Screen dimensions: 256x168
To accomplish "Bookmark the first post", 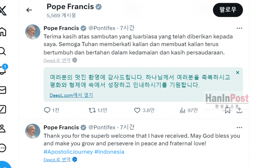I will (227, 110).
